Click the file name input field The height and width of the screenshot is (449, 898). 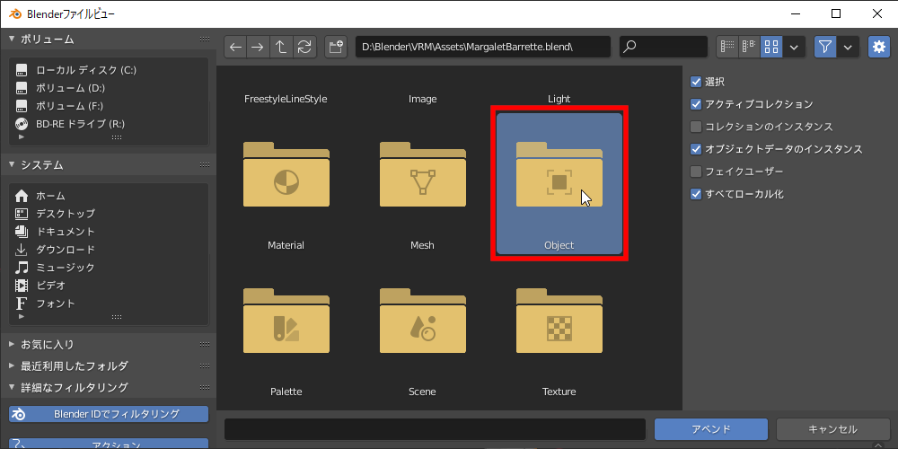coord(435,429)
